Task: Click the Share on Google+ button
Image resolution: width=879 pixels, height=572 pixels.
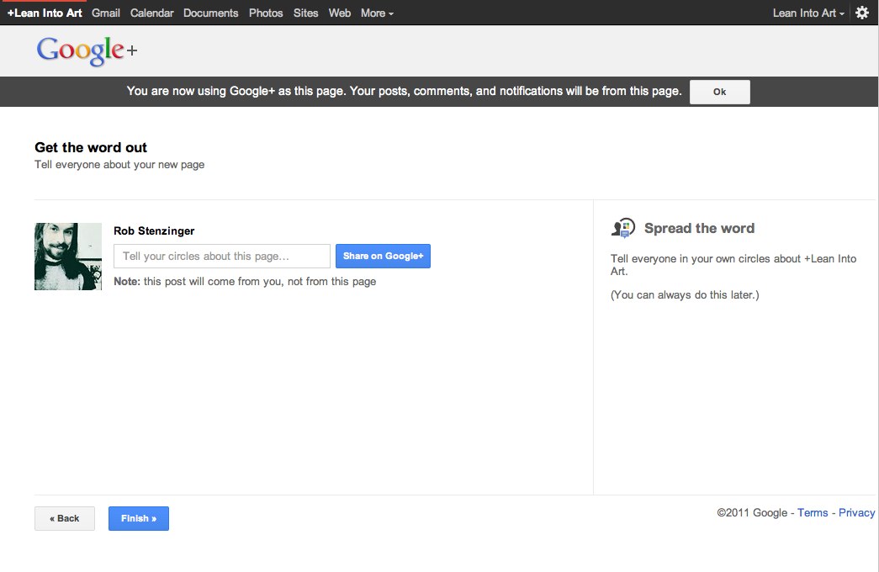Action: click(x=383, y=256)
